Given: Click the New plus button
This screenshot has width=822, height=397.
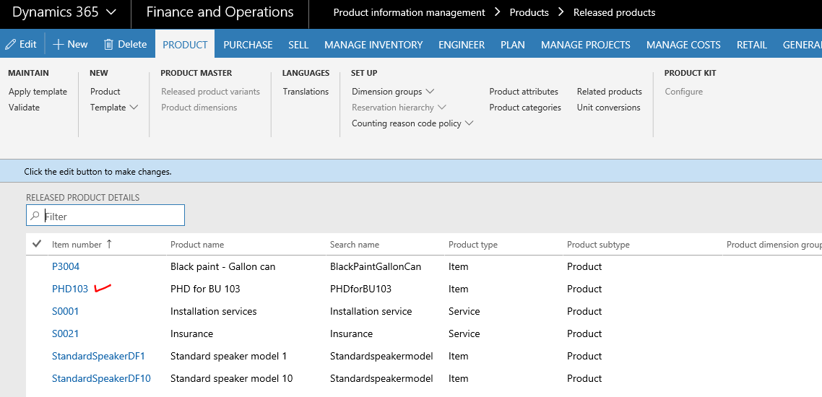Looking at the screenshot, I should [x=70, y=45].
